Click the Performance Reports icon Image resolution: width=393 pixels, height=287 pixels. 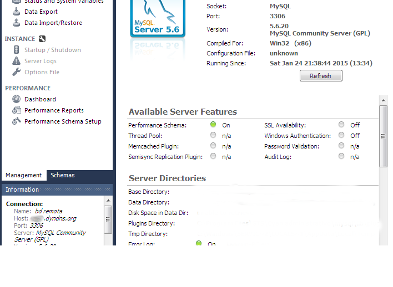(16, 110)
